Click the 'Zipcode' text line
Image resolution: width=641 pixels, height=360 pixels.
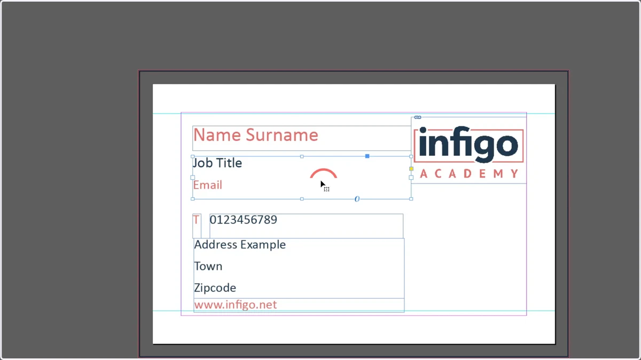(215, 288)
